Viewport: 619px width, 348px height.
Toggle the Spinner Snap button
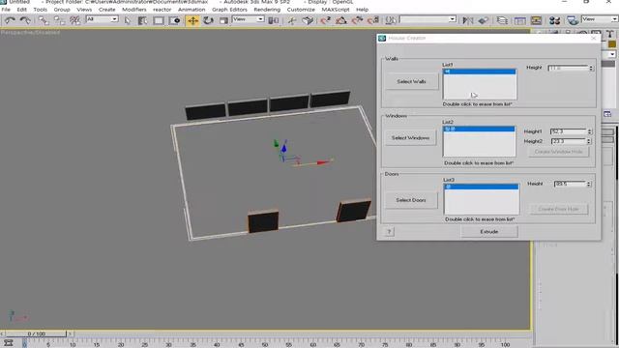[373, 20]
